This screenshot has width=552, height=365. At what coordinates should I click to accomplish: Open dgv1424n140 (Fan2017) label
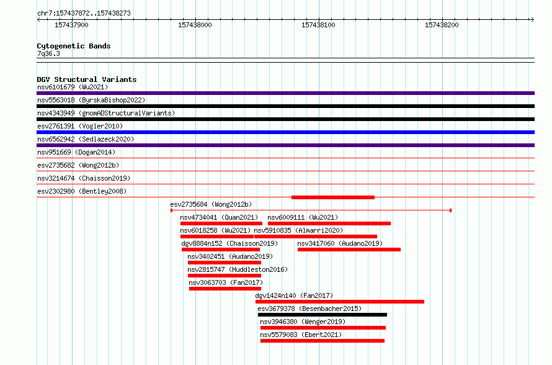coord(294,295)
